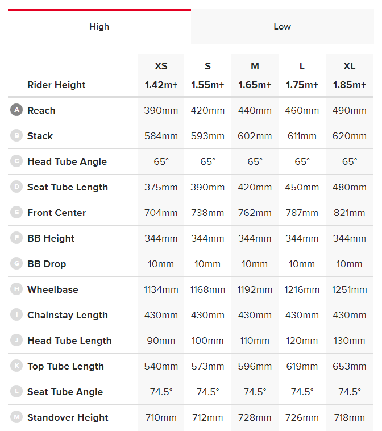The height and width of the screenshot is (431, 382).
Task: Select the Seat Tube Length 'D' badge
Action: pos(16,187)
